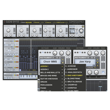Screen dimensions: 110x110
Task: Open Instrument III preset dropdown arrow
Action: (98, 63)
